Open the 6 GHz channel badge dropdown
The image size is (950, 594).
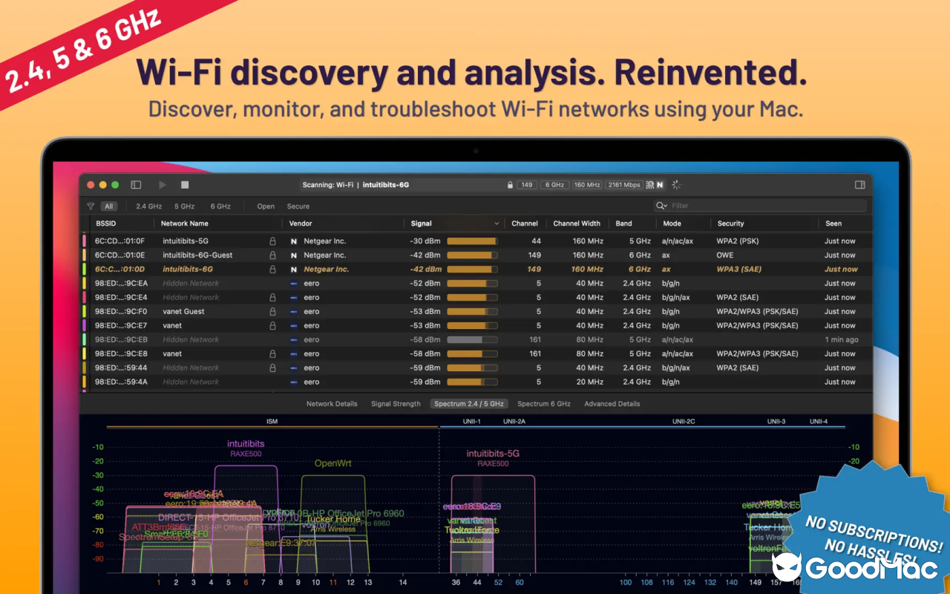554,185
